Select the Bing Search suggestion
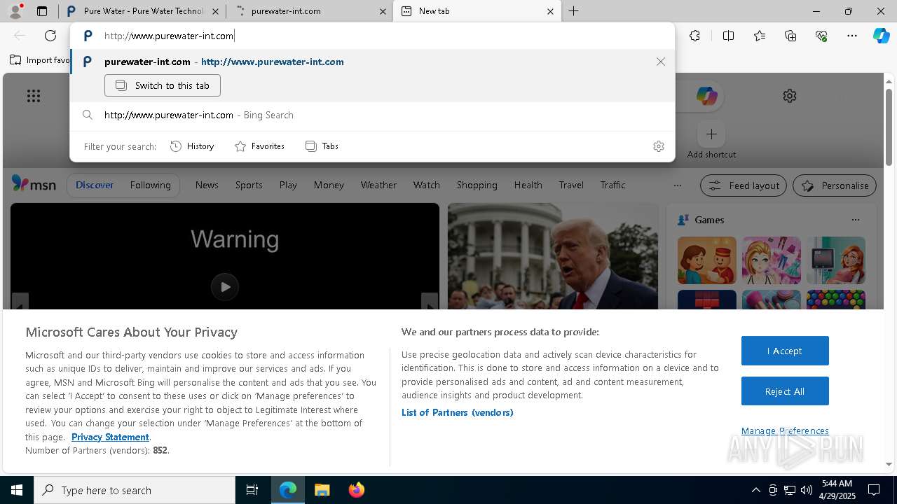This screenshot has width=897, height=504. coord(371,115)
